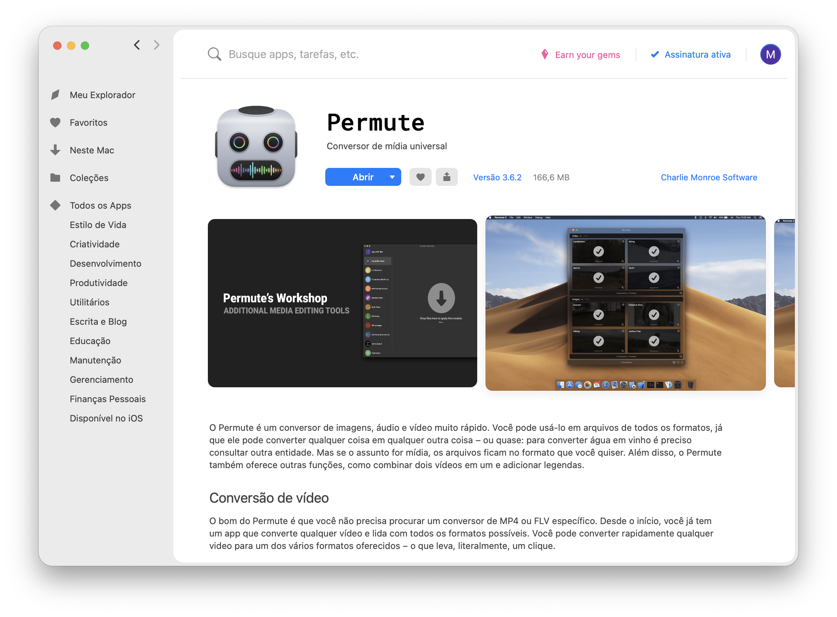The image size is (837, 617).
Task: Click the 'Conversão de vídeo' heading
Action: (269, 498)
